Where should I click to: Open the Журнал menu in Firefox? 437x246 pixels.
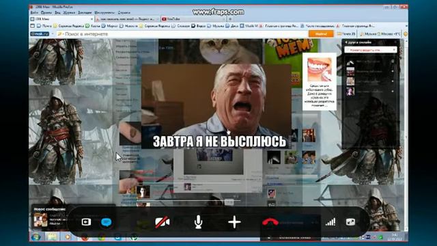pyautogui.click(x=69, y=12)
